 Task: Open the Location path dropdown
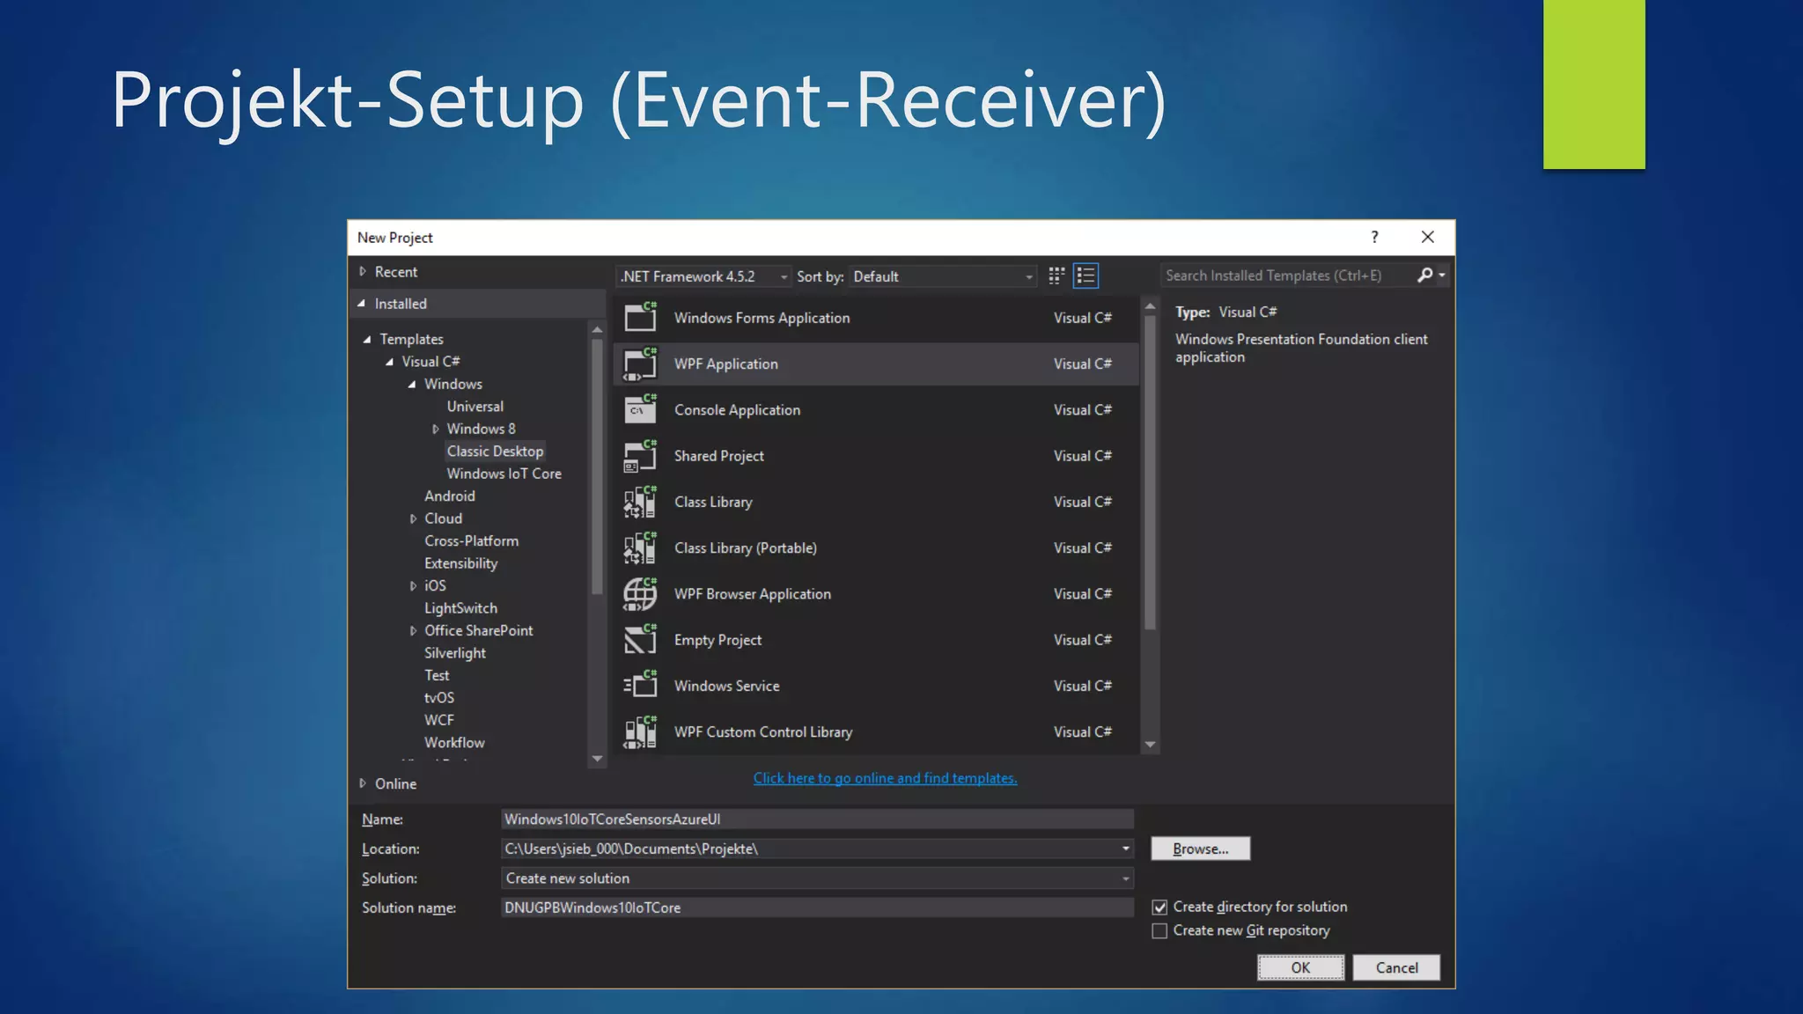[1125, 849]
